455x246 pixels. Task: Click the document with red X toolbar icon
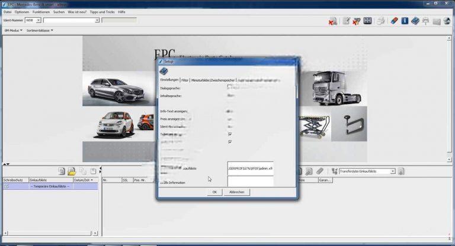[x=332, y=21]
